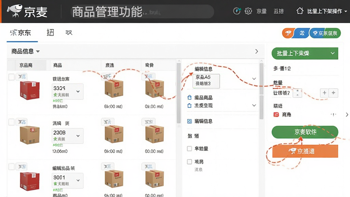The width and height of the screenshot is (350, 197).
Task: Select the 商品 column header
Action: click(57, 65)
